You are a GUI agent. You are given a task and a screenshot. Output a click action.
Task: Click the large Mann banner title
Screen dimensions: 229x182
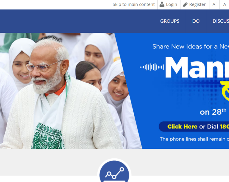pos(197,67)
